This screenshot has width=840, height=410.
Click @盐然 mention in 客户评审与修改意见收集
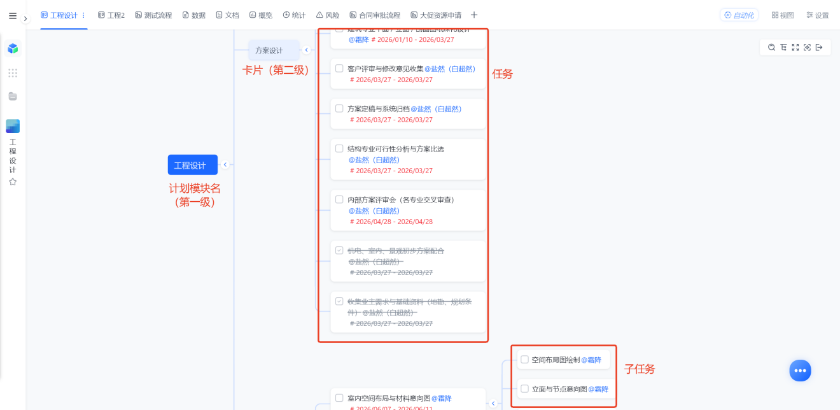450,69
